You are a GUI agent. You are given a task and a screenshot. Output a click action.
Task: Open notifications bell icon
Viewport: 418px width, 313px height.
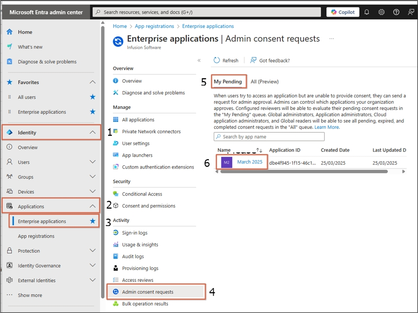[x=367, y=12]
